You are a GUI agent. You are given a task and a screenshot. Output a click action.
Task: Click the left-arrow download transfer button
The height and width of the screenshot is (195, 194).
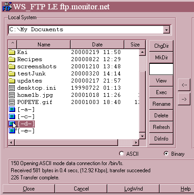(x=184, y=85)
